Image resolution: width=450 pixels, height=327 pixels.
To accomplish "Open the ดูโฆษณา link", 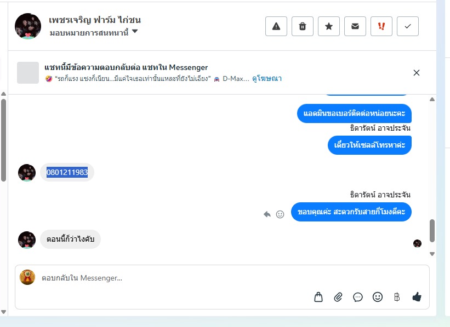I will pyautogui.click(x=267, y=78).
